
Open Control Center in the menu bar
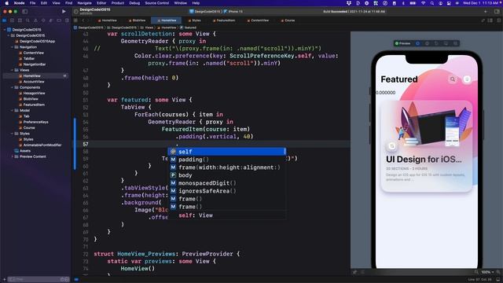click(x=449, y=3)
